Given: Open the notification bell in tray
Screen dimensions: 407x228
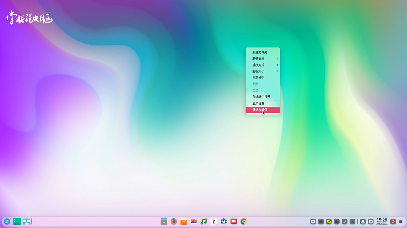Looking at the screenshot, I should 363,222.
